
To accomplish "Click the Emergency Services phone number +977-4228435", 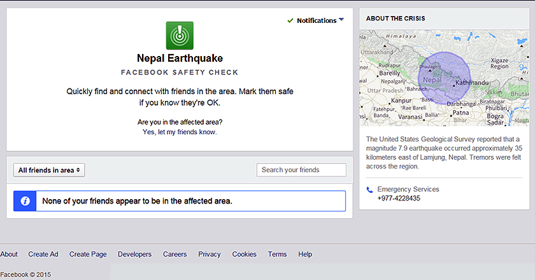I will tap(399, 199).
